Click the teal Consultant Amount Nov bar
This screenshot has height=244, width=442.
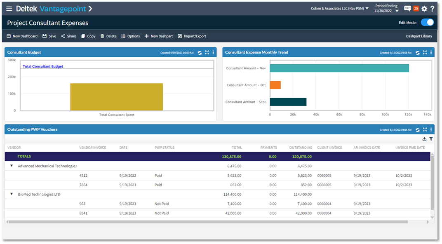(339, 68)
